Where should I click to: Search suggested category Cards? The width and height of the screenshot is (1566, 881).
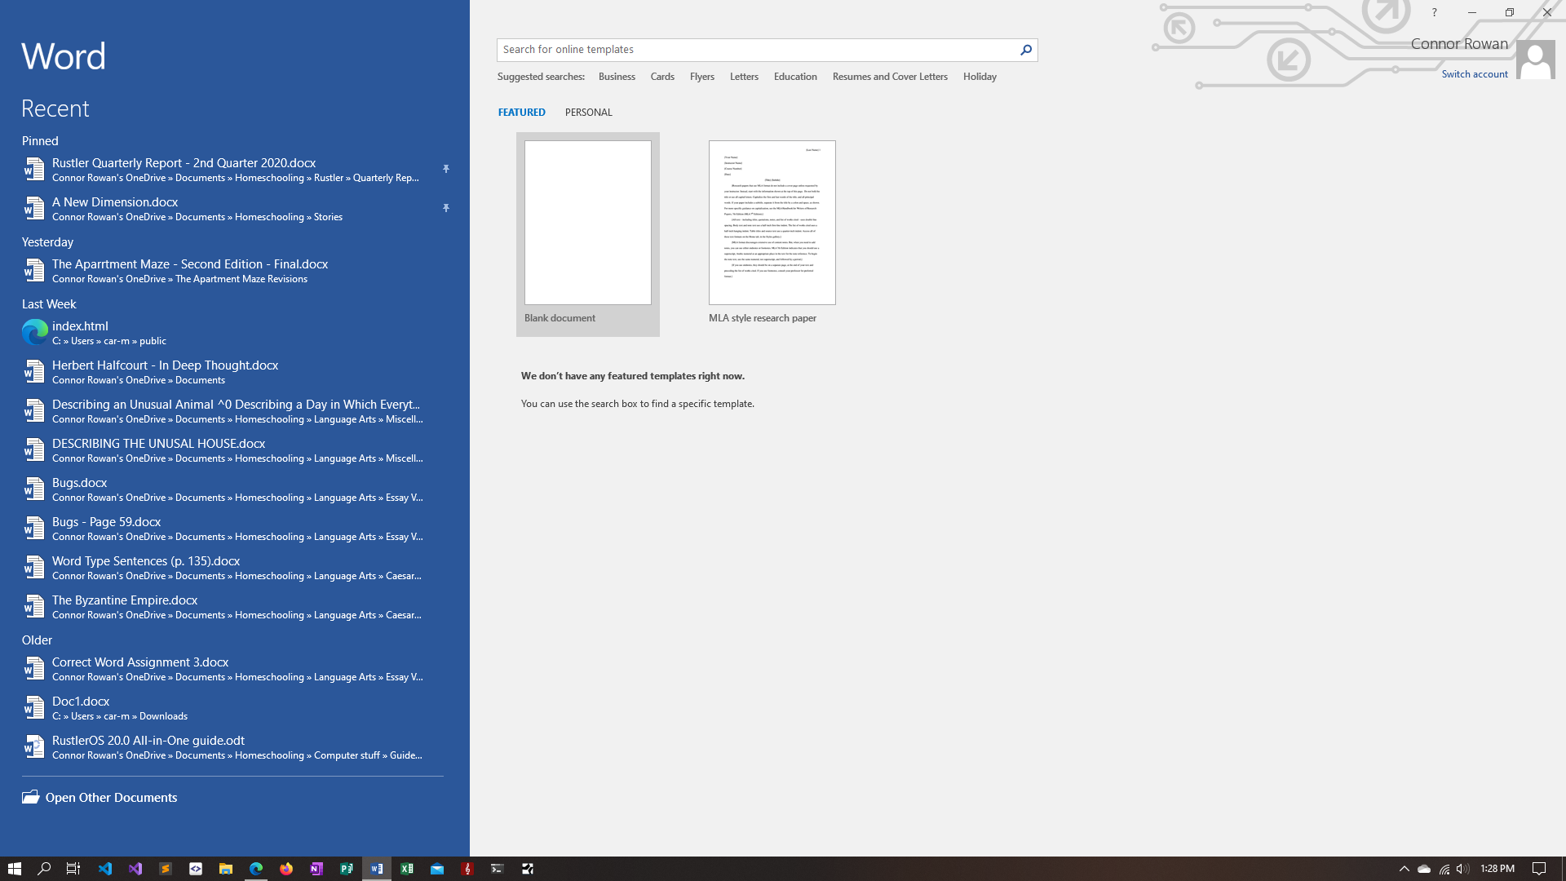(662, 77)
